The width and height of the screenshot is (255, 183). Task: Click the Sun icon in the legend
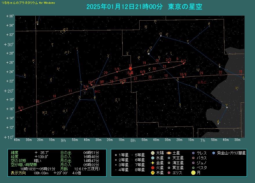[x=153, y=153]
